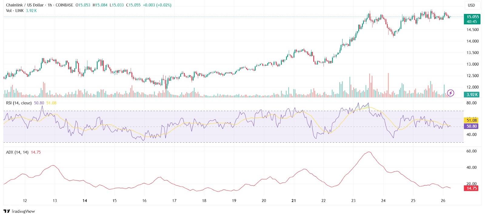Viewport: 485px width, 217px height.
Task: Select date 22 on the time axis
Action: click(323, 201)
